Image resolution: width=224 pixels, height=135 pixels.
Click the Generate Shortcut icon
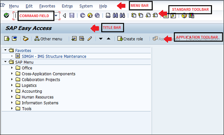[173, 16]
